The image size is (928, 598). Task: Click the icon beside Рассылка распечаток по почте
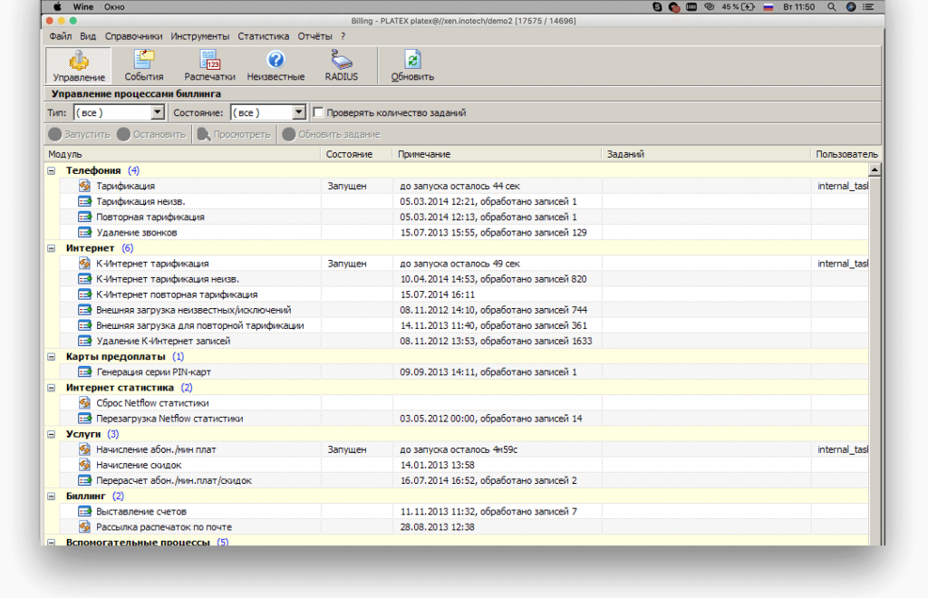click(84, 526)
